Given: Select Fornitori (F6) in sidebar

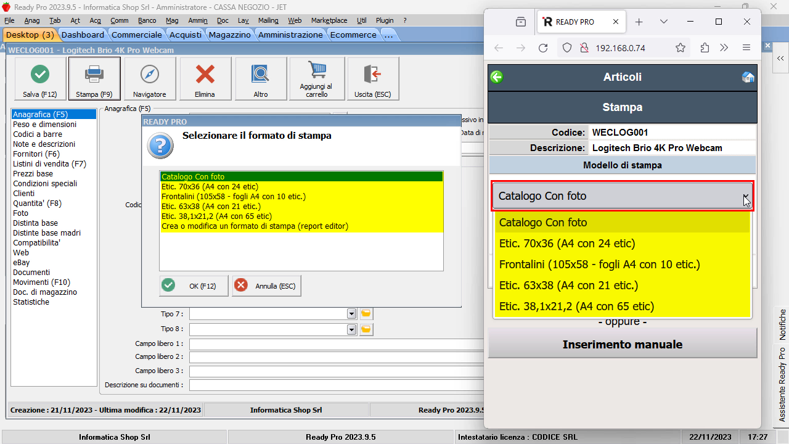Looking at the screenshot, I should point(36,154).
